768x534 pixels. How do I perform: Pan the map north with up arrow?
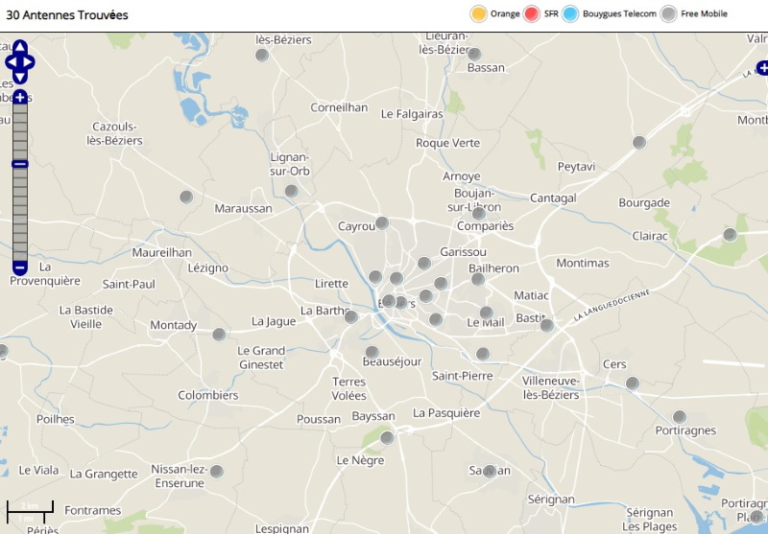(19, 46)
